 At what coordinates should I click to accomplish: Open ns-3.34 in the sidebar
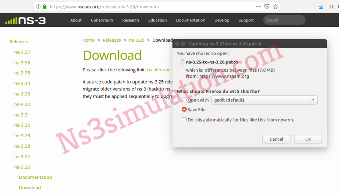pyautogui.click(x=22, y=84)
